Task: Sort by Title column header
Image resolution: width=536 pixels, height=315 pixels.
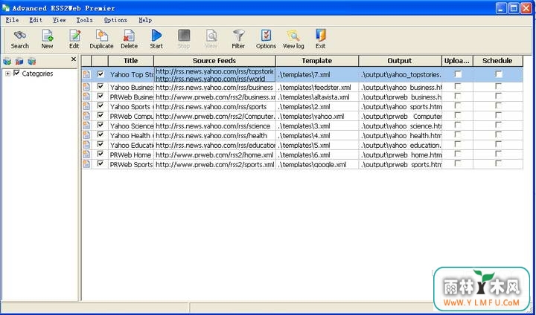Action: [131, 61]
